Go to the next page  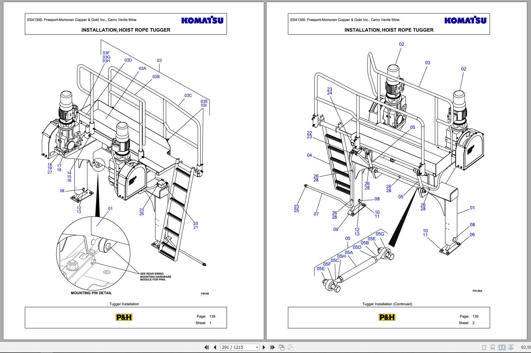264,347
